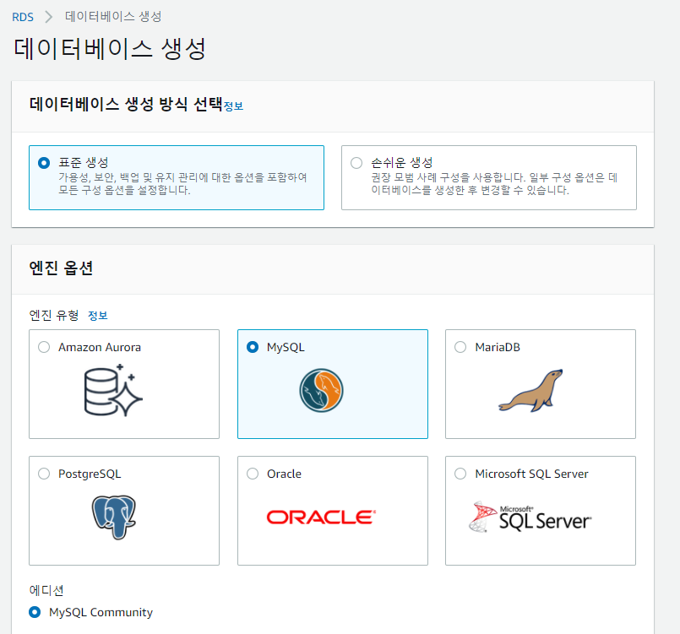Open 정보 link next to 엔진 유형
This screenshot has height=634, width=680.
[x=98, y=316]
